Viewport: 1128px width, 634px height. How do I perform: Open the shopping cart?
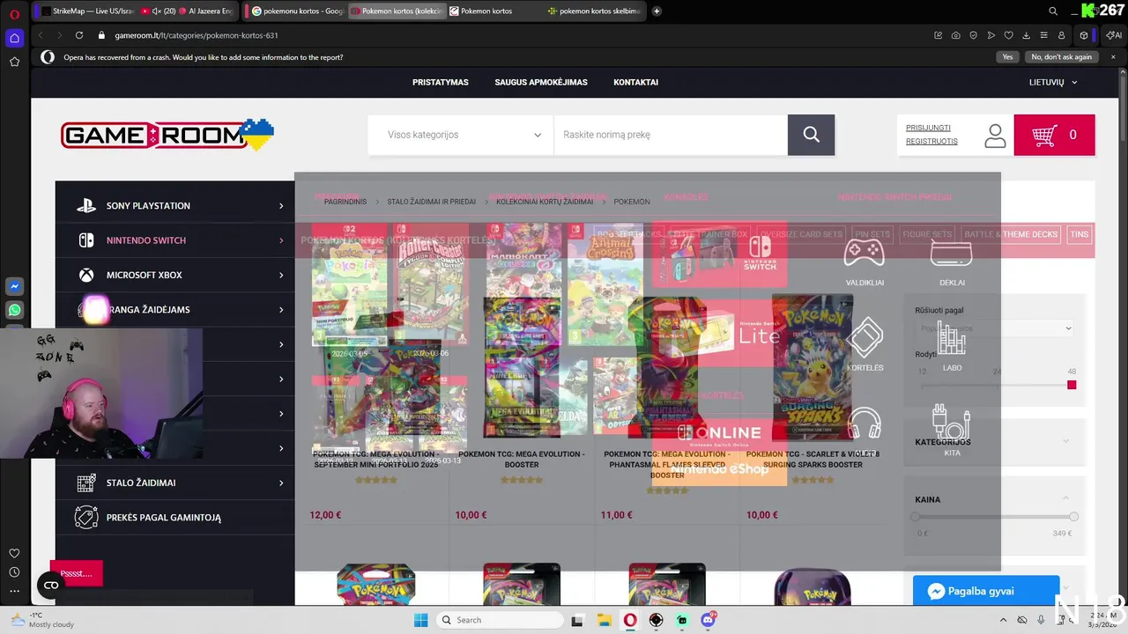tap(1054, 135)
